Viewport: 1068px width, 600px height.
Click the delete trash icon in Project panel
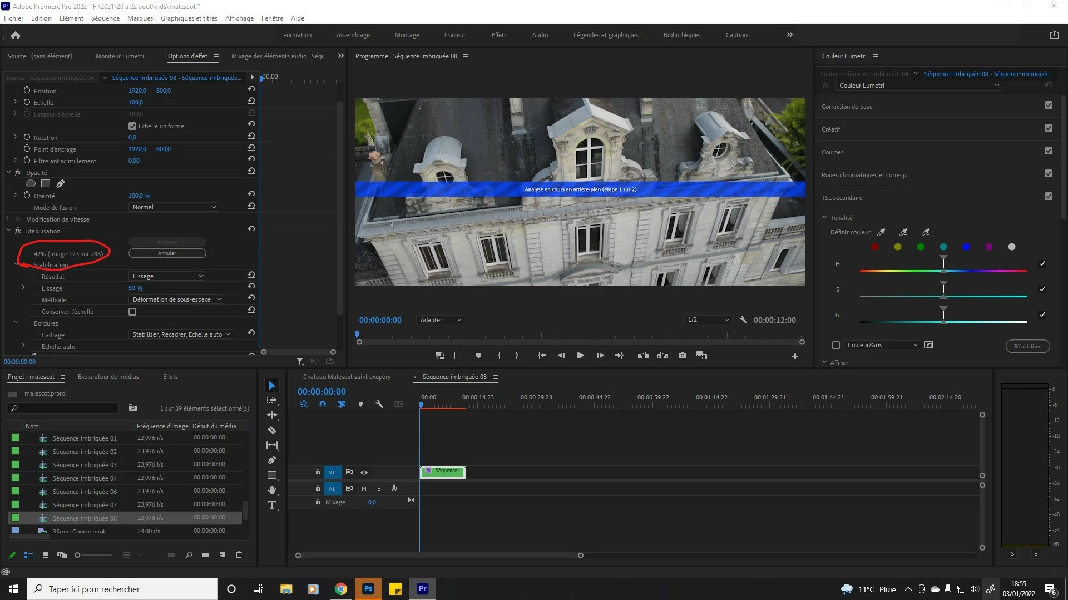tap(239, 554)
